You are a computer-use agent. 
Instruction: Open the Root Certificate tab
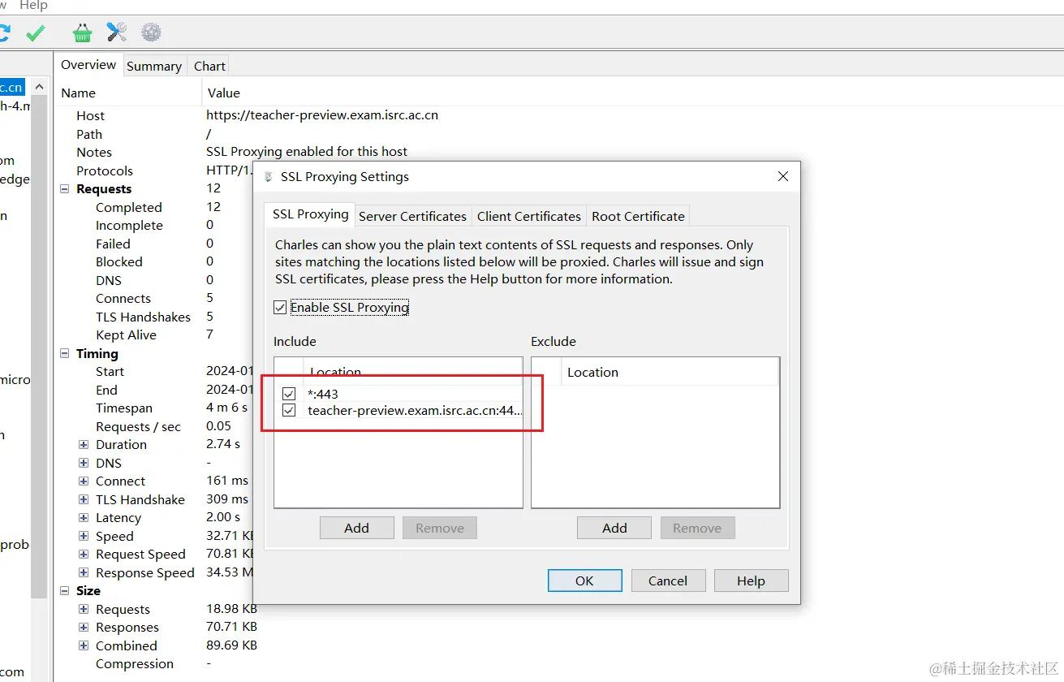click(638, 216)
